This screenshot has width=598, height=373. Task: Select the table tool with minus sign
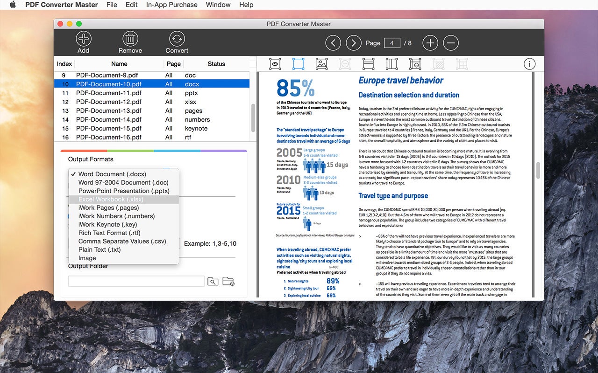(x=415, y=64)
